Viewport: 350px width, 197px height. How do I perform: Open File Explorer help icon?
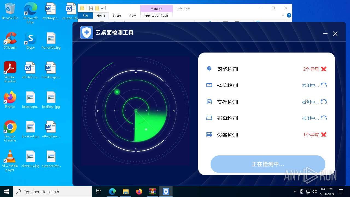(x=289, y=15)
